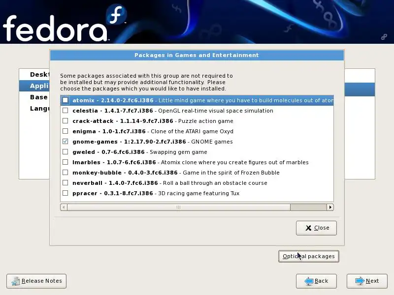394x295 pixels.
Task: Go to the Next installer step
Action: (x=367, y=281)
